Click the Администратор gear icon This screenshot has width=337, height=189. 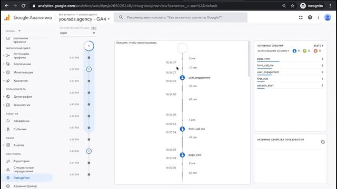pos(8,186)
